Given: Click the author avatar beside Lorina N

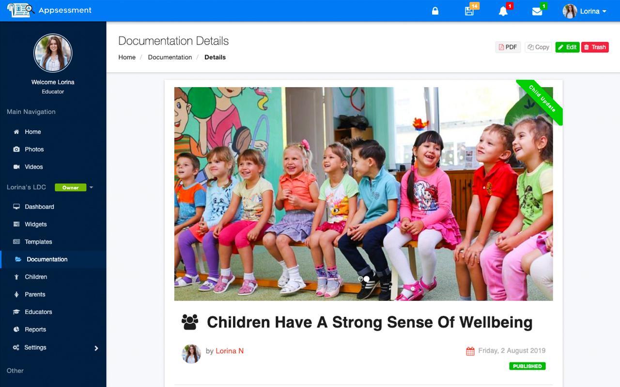Looking at the screenshot, I should click(191, 354).
